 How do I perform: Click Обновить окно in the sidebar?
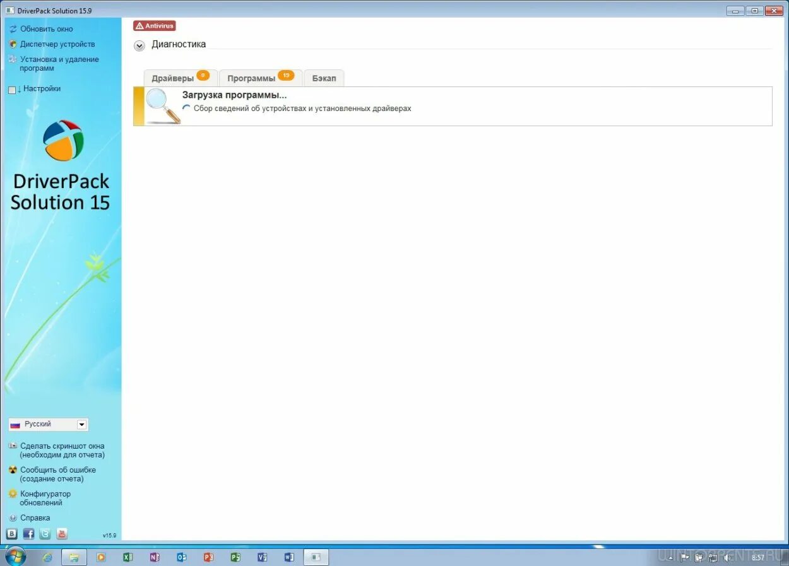[x=46, y=29]
